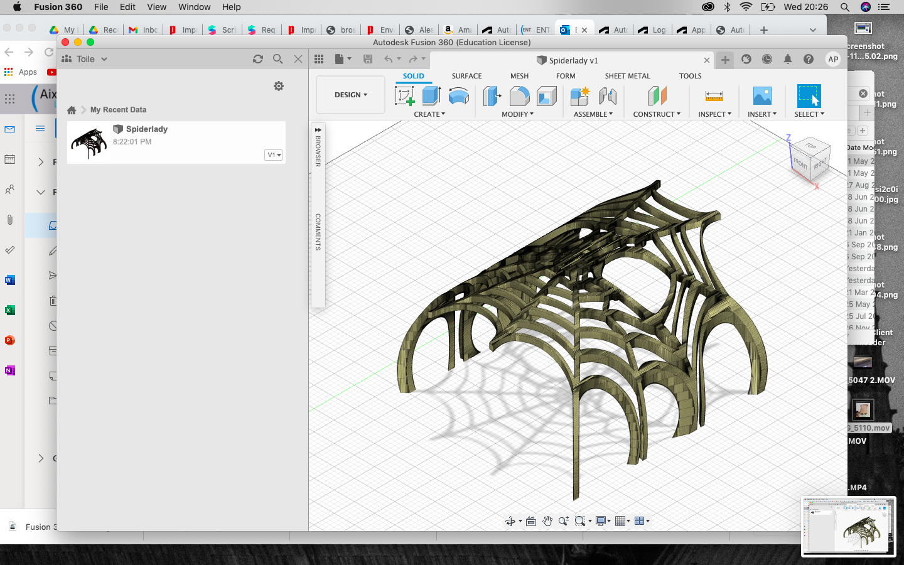Click the Zoom Window fit icon
This screenshot has height=565, width=904.
pos(580,521)
